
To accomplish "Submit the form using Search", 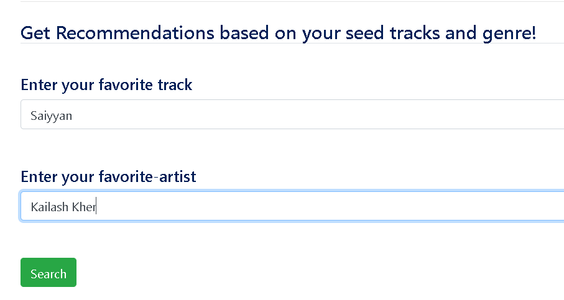I will click(x=49, y=272).
